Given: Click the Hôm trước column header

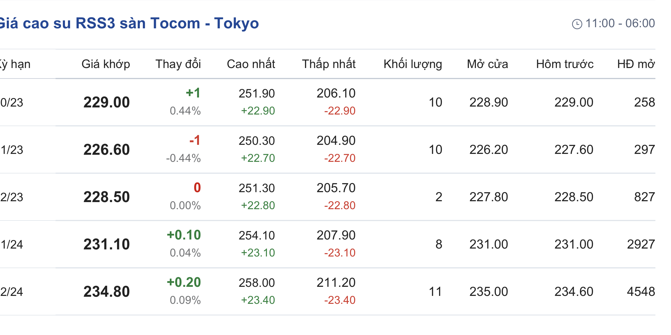Looking at the screenshot, I should coord(565,64).
